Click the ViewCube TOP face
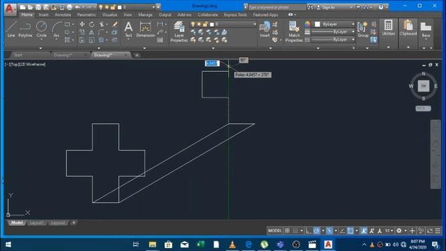This screenshot has height=251, width=446. [x=423, y=86]
